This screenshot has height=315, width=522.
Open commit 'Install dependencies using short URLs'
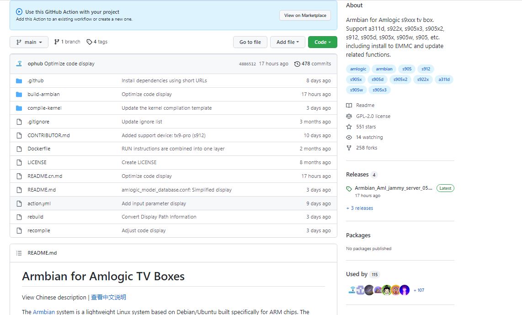tap(164, 80)
